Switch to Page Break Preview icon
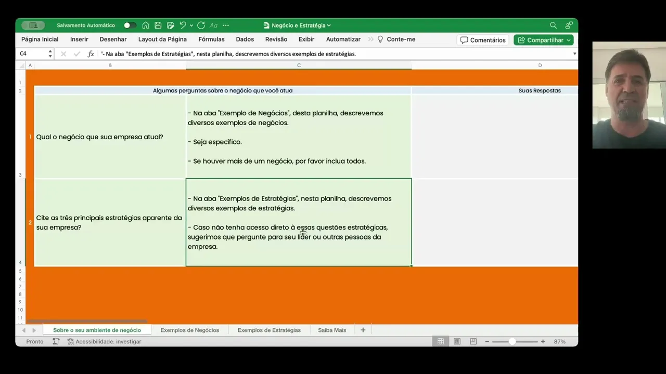This screenshot has width=666, height=374. pos(473,341)
